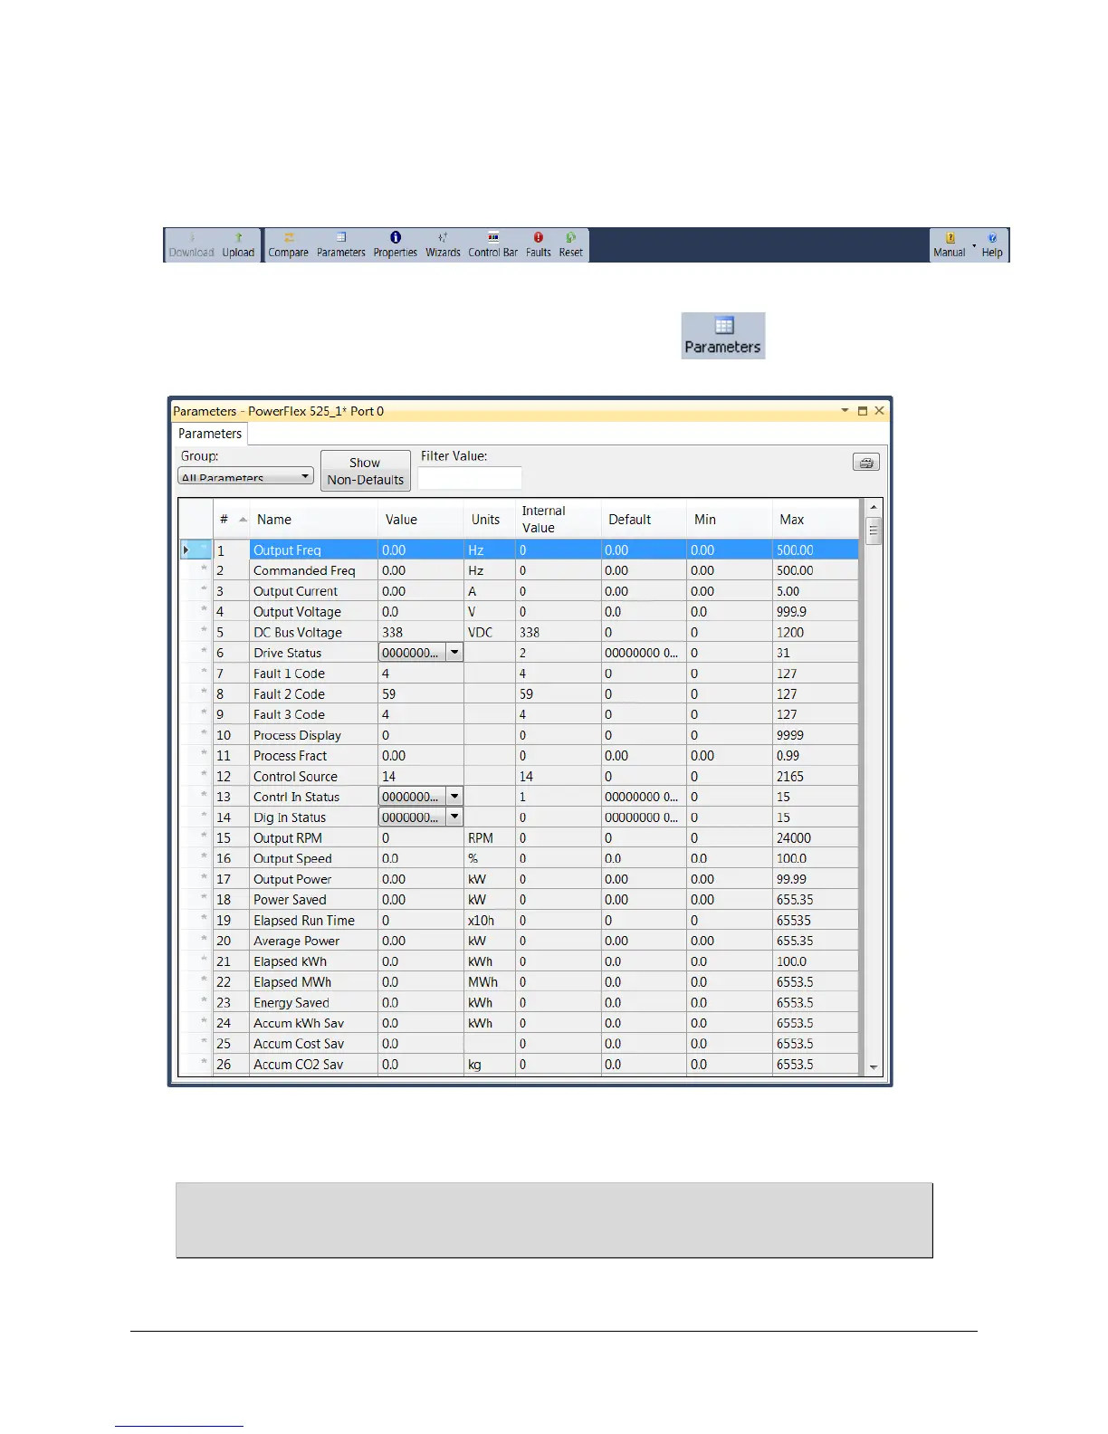The height and width of the screenshot is (1434, 1108).
Task: Open the Help icon
Action: tap(992, 245)
